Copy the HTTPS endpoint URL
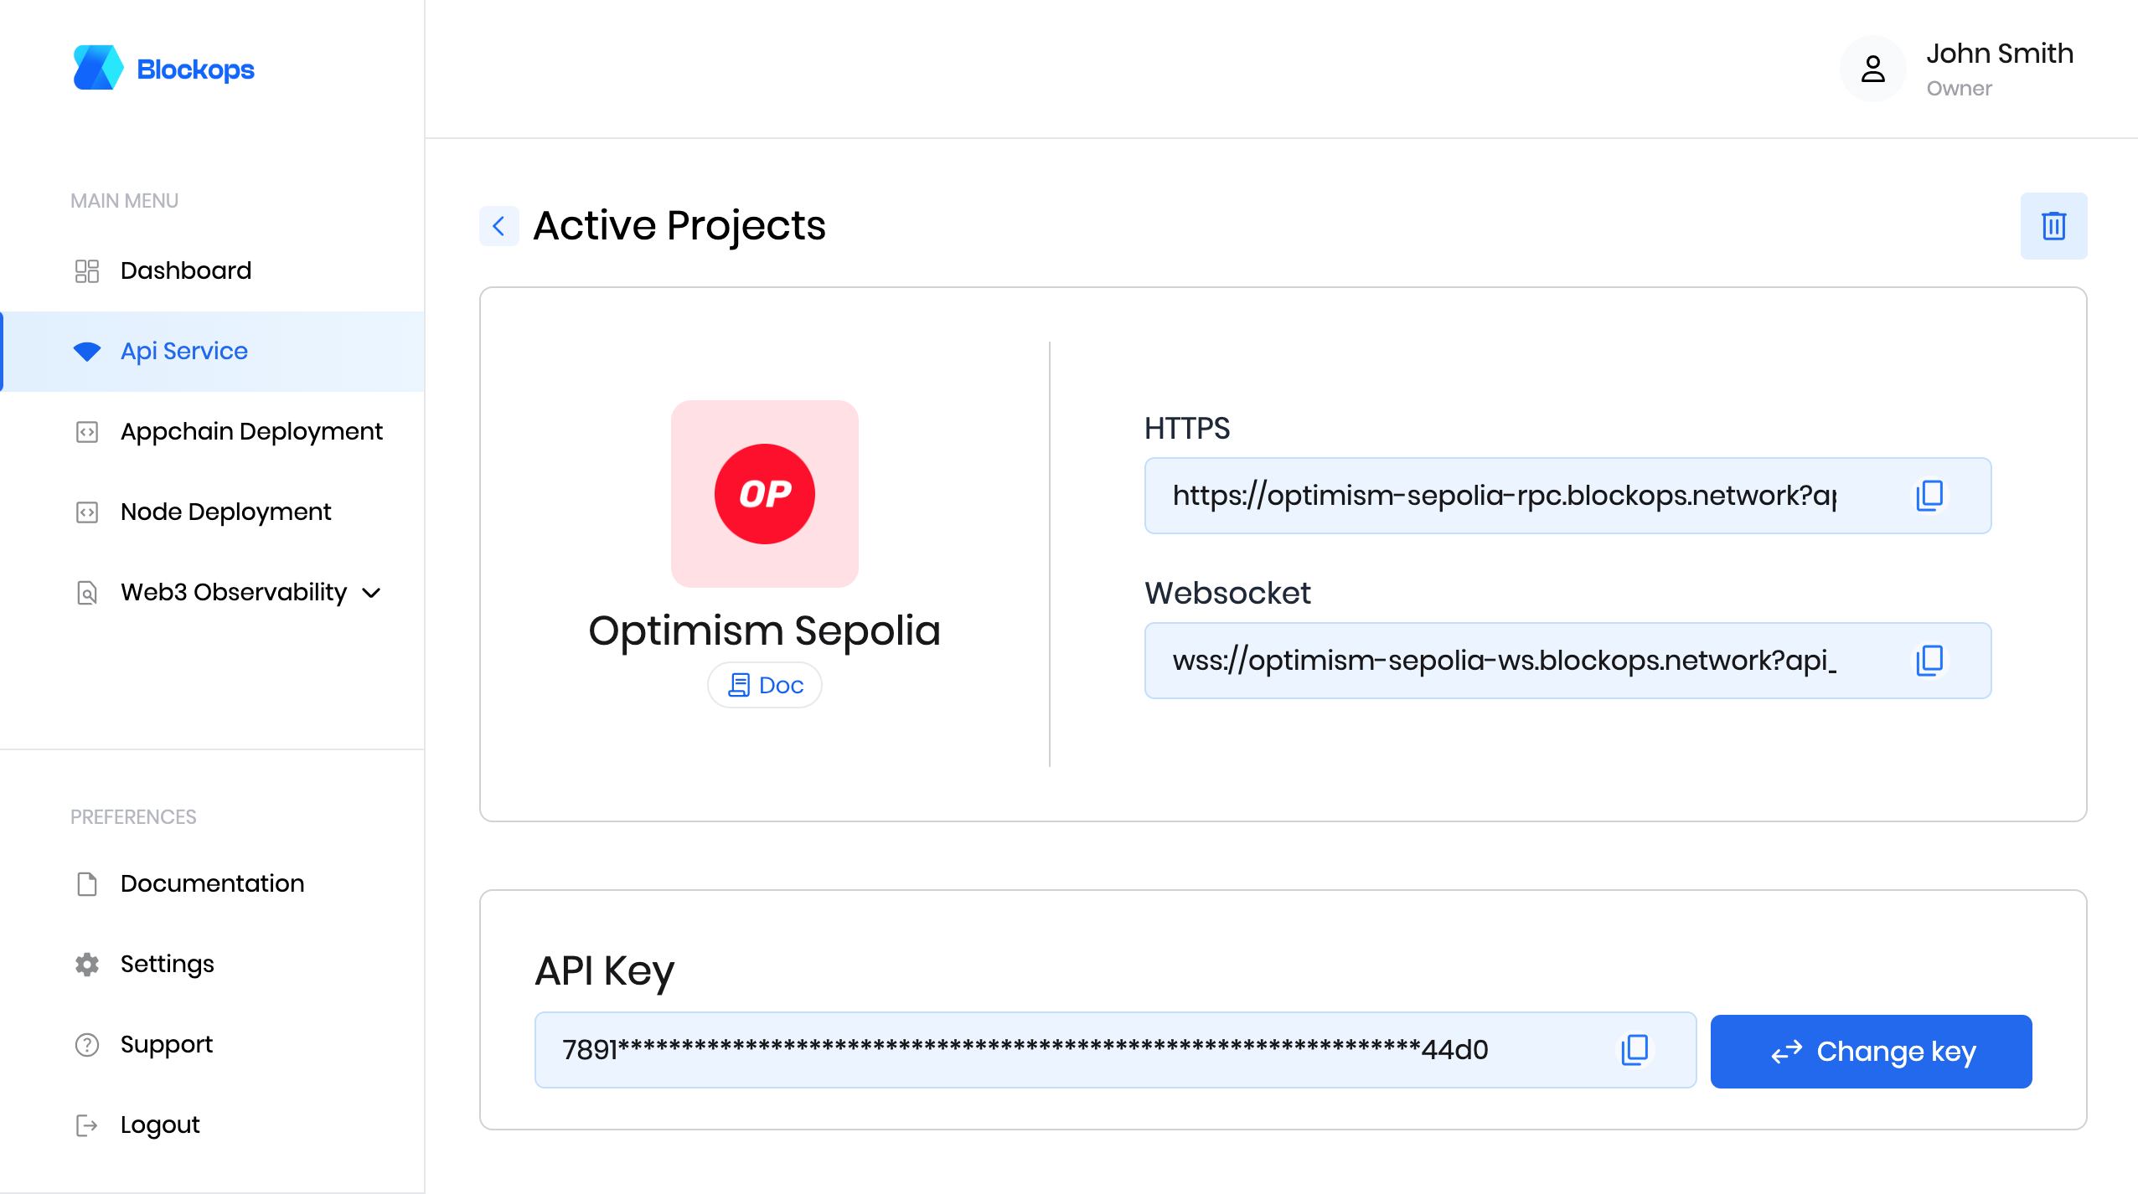The image size is (2138, 1194). tap(1929, 495)
